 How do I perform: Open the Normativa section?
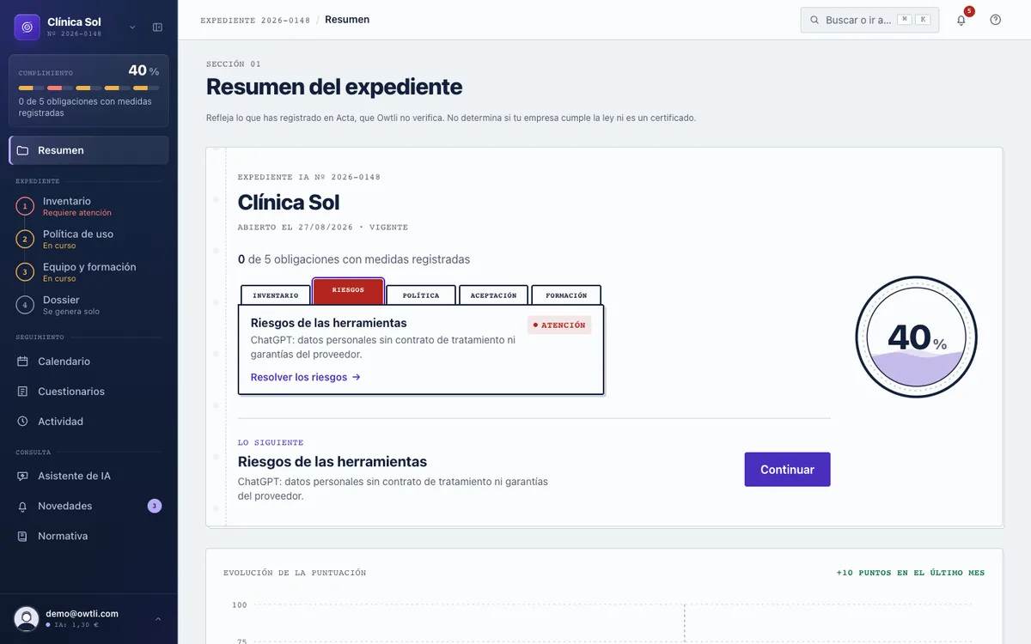[88, 536]
